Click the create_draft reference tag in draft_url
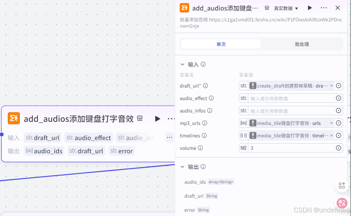 [292, 86]
